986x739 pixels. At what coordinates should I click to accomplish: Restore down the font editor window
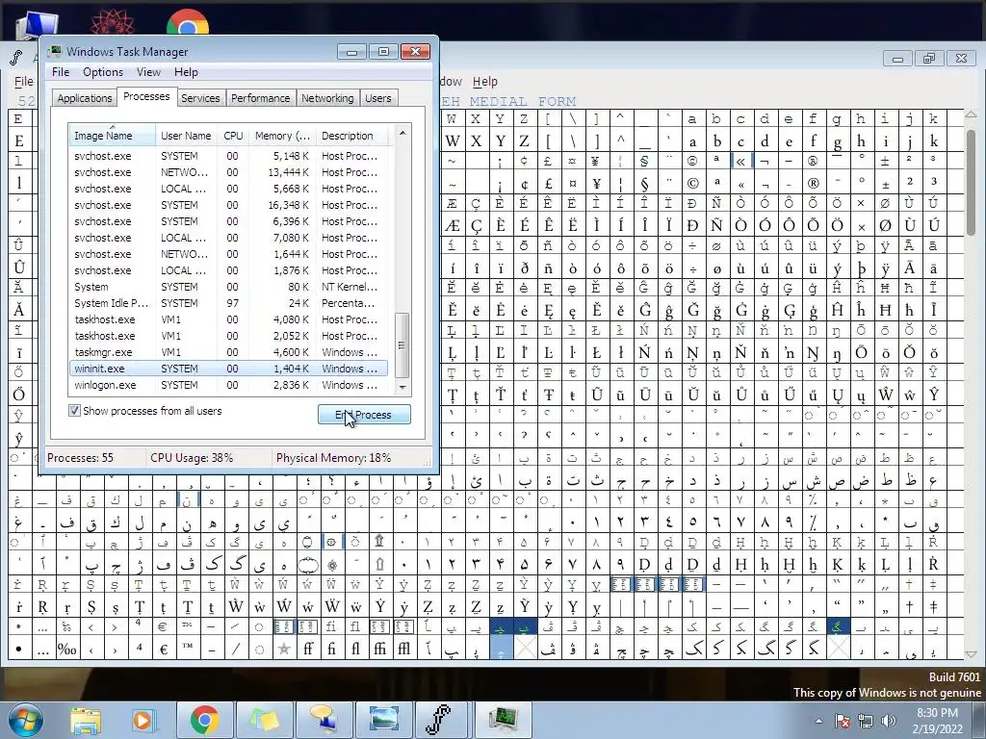pos(929,59)
